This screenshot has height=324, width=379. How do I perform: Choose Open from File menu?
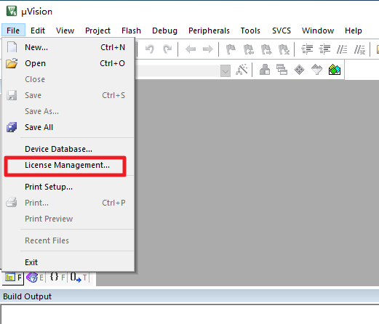[x=68, y=63]
